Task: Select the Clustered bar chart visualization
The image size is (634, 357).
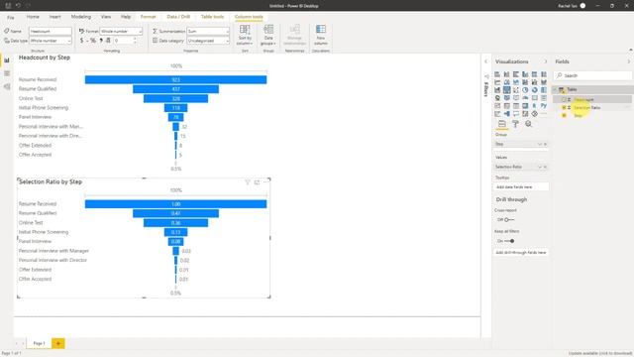Action: click(516, 74)
